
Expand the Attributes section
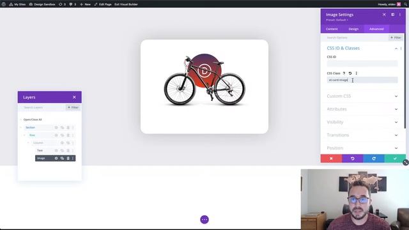[x=362, y=109]
